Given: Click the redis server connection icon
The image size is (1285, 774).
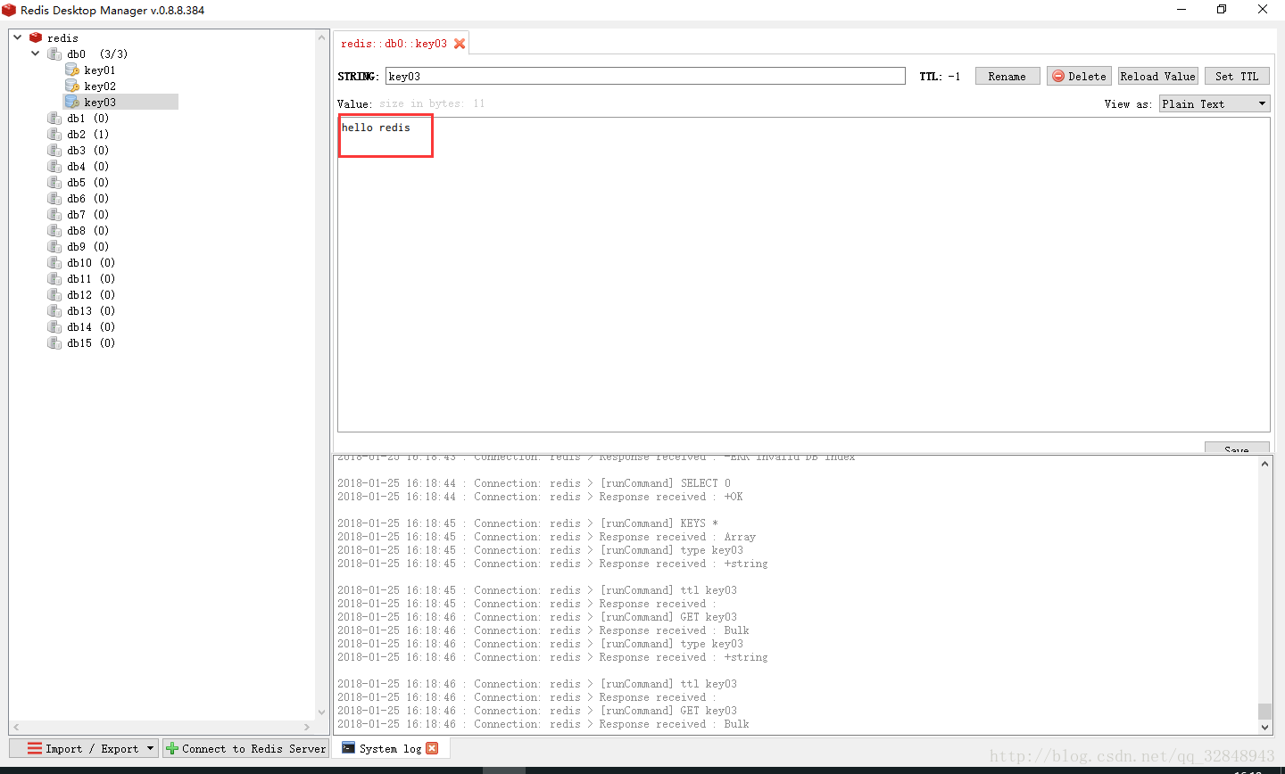Looking at the screenshot, I should pos(36,37).
